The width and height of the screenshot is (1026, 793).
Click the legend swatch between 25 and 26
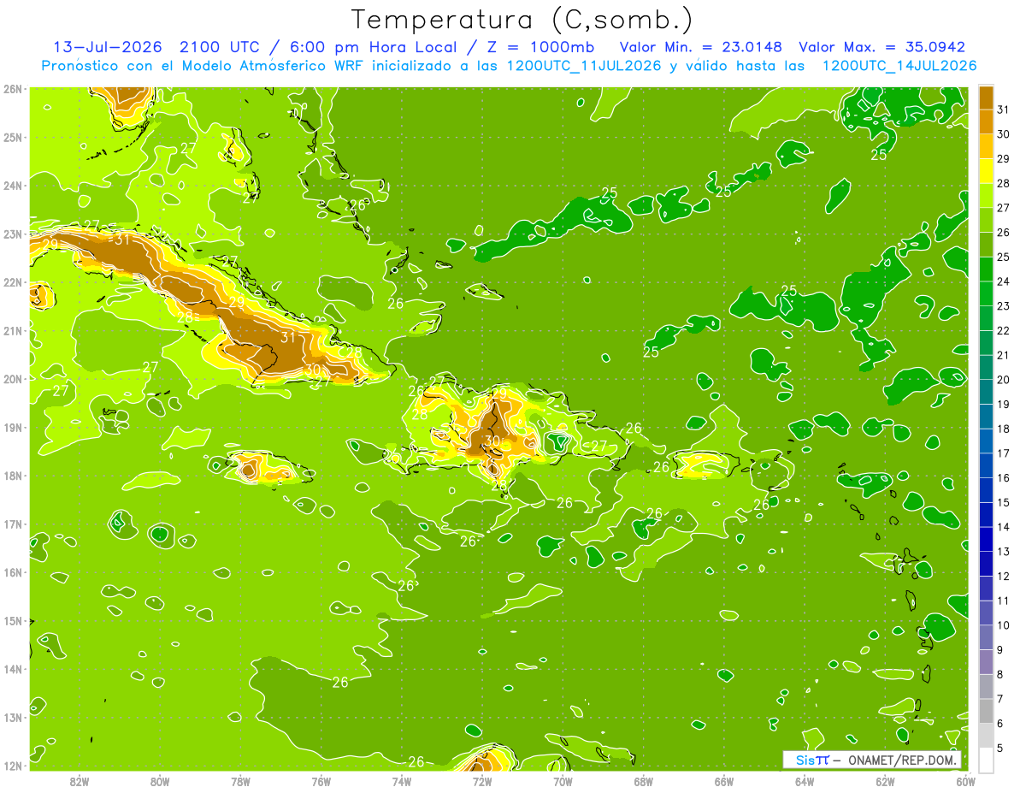986,245
